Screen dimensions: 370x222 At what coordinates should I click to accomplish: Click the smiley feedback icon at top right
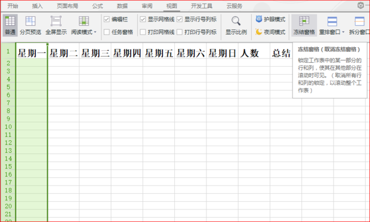(360, 5)
